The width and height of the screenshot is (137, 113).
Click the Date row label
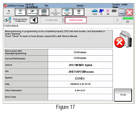(x=7, y=84)
